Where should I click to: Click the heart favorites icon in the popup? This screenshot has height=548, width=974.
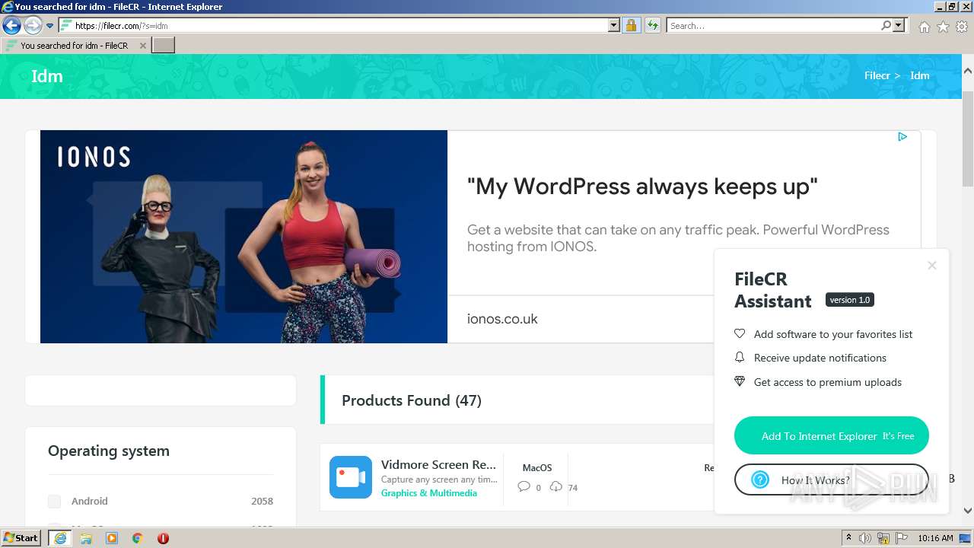(x=740, y=333)
